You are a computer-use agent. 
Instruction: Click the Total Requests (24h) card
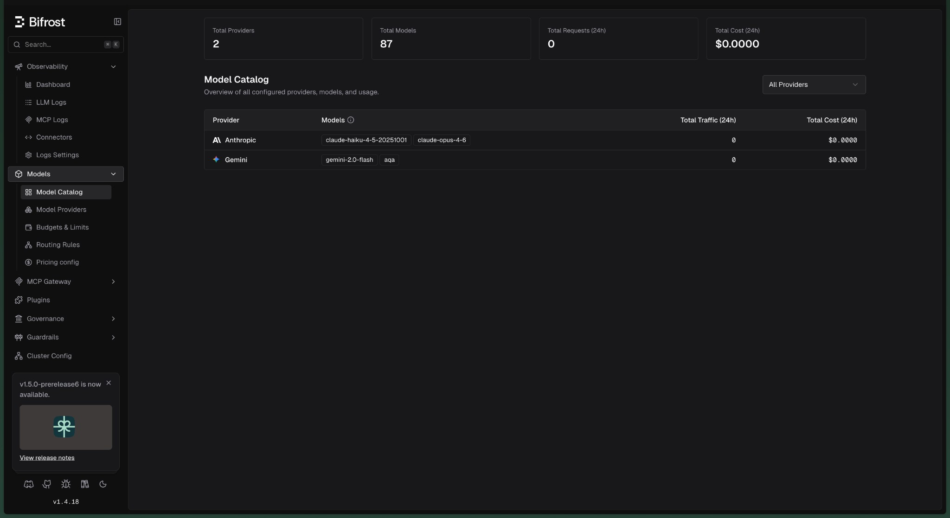click(618, 38)
